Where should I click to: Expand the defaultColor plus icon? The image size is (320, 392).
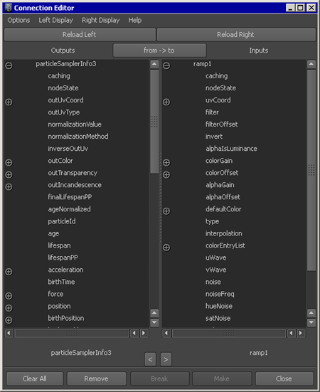[x=166, y=211]
